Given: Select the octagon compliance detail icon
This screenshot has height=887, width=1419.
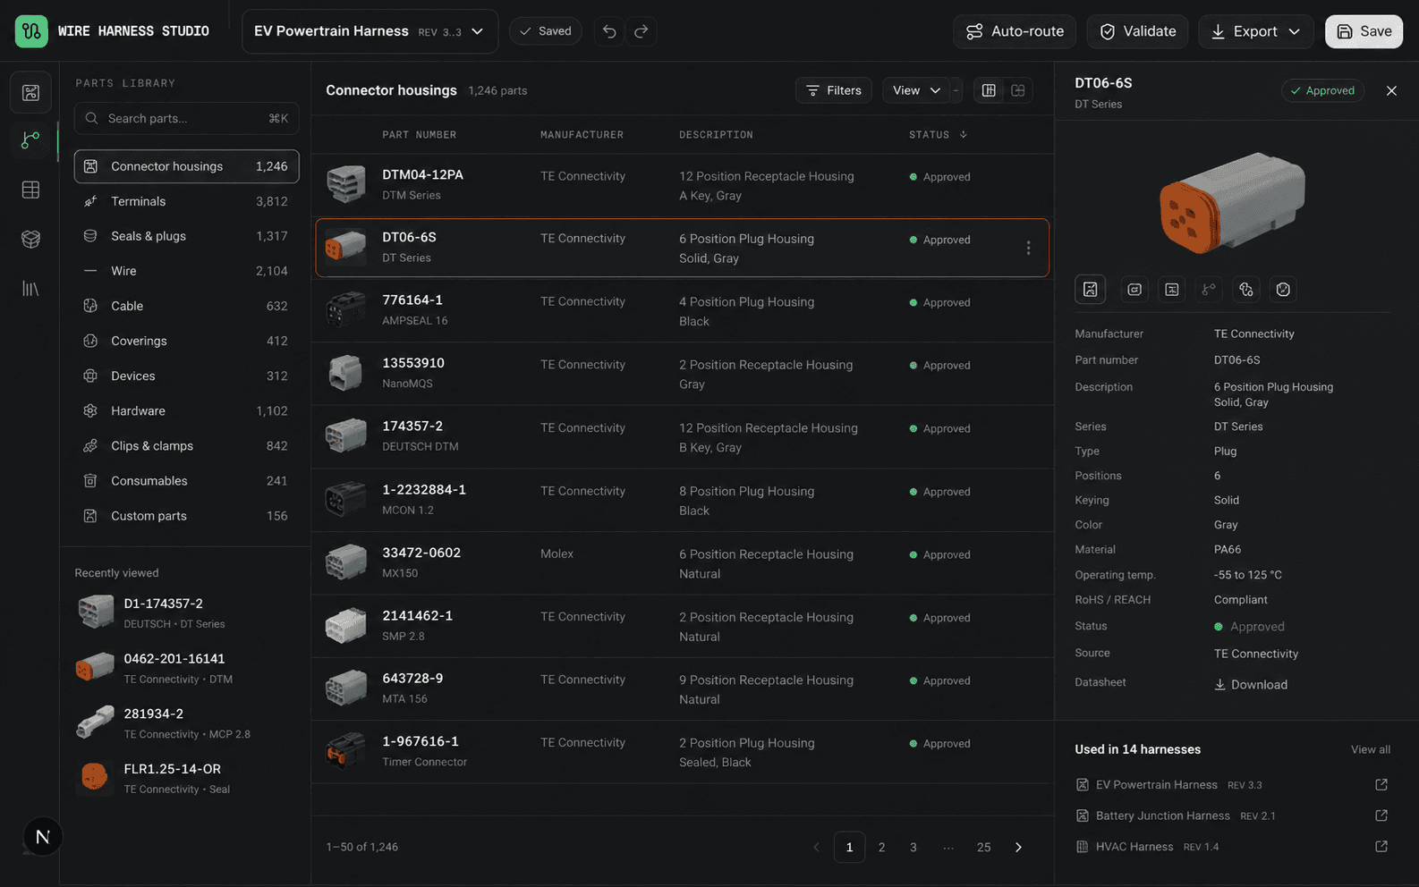Looking at the screenshot, I should click(1283, 290).
